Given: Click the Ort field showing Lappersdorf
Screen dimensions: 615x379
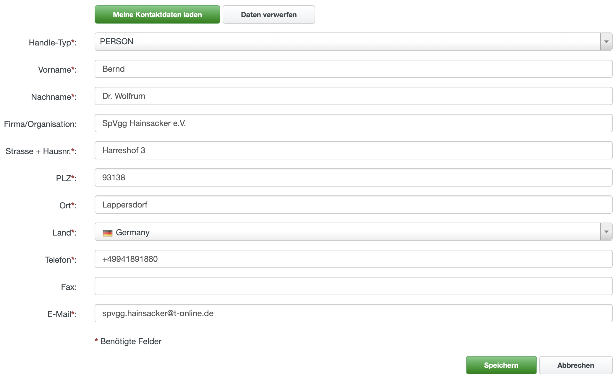Looking at the screenshot, I should [x=353, y=205].
